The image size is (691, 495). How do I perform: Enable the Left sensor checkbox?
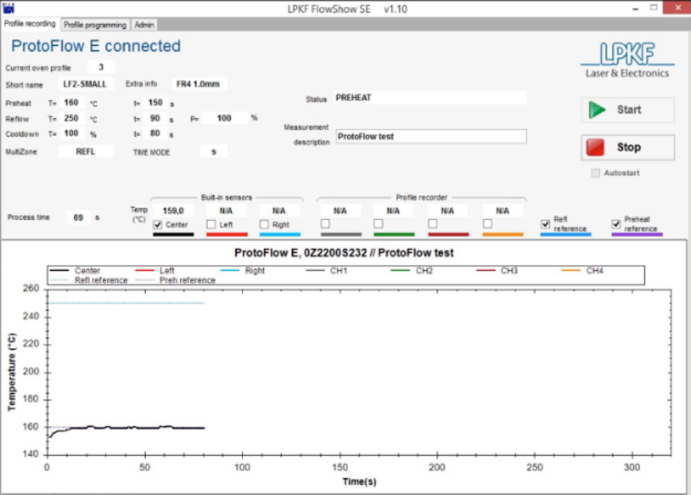[x=211, y=224]
